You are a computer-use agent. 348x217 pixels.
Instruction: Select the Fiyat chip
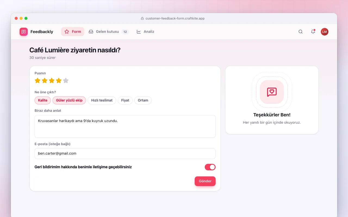[x=125, y=100]
